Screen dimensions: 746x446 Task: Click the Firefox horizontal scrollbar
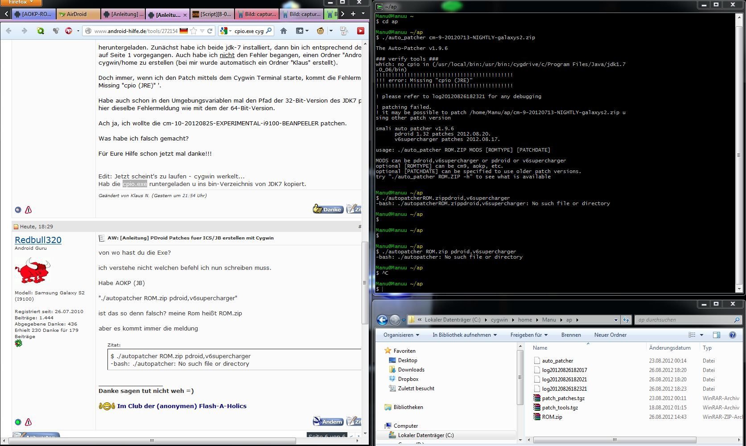pyautogui.click(x=152, y=441)
